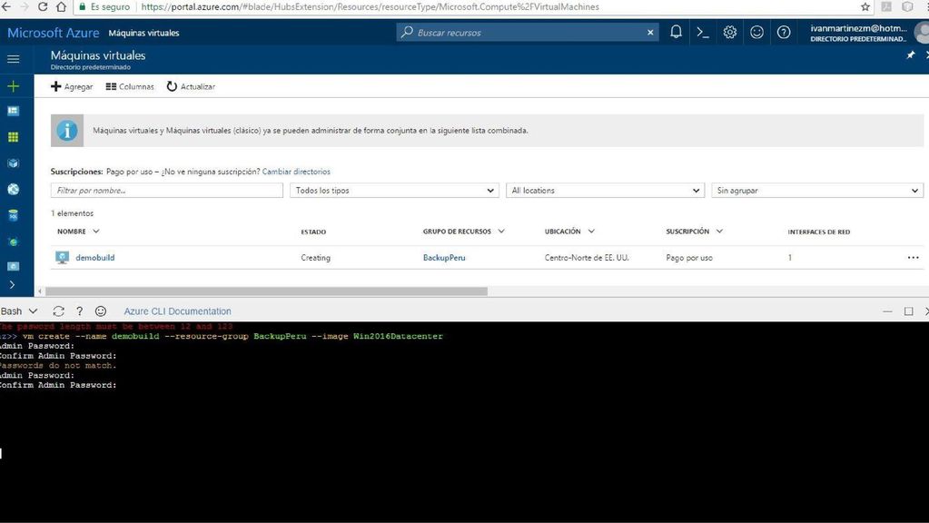Open the Sin agrupar grouping dropdown

(x=817, y=190)
